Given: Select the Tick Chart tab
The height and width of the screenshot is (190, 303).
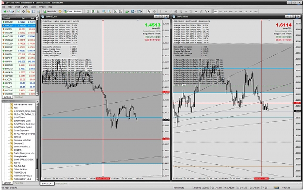Looking at the screenshot, I should pos(19,97).
